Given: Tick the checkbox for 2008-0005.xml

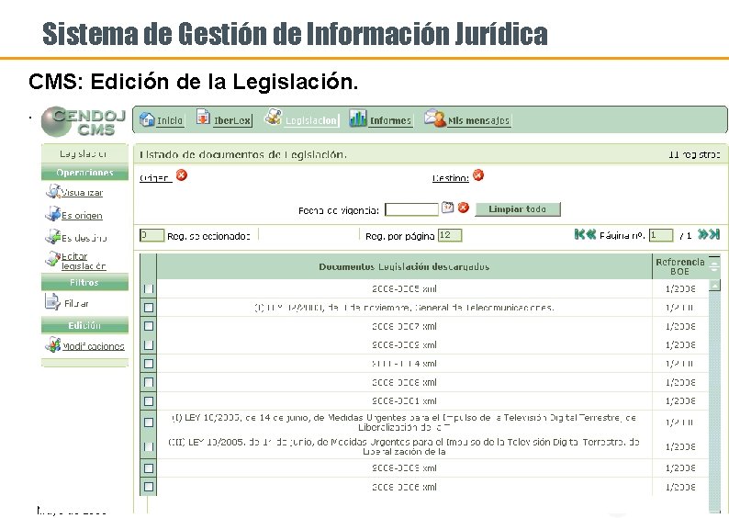Looking at the screenshot, I should (x=149, y=288).
